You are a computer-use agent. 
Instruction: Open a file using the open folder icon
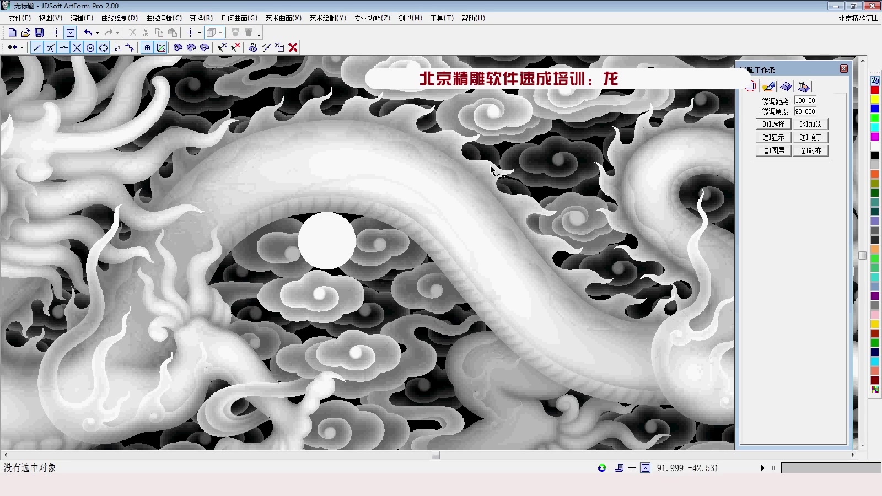click(x=26, y=33)
